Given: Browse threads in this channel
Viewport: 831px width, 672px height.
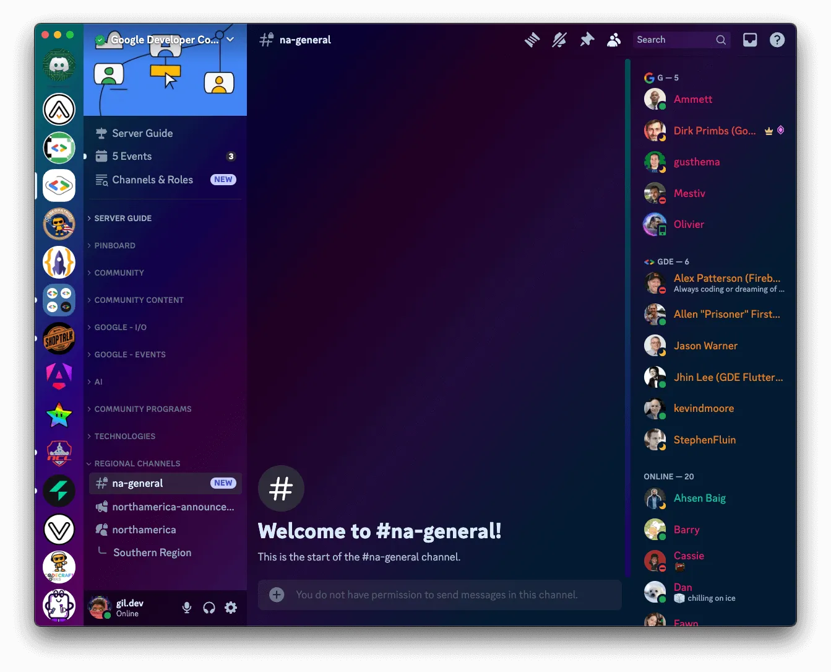Looking at the screenshot, I should tap(532, 39).
